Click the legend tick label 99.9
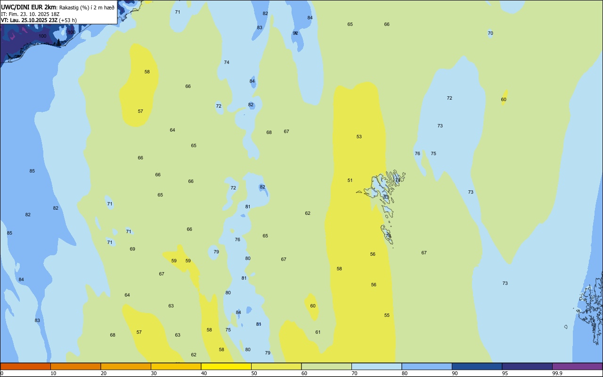The width and height of the screenshot is (603, 377). (557, 373)
